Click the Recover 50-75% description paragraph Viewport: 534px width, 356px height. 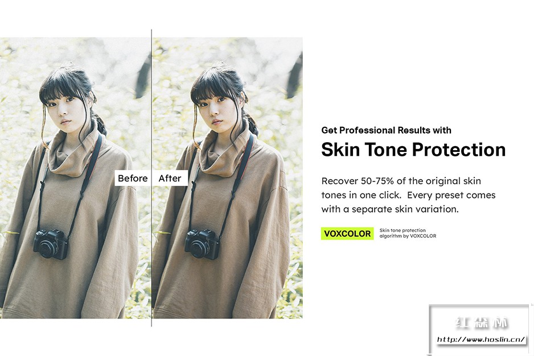tap(408, 195)
